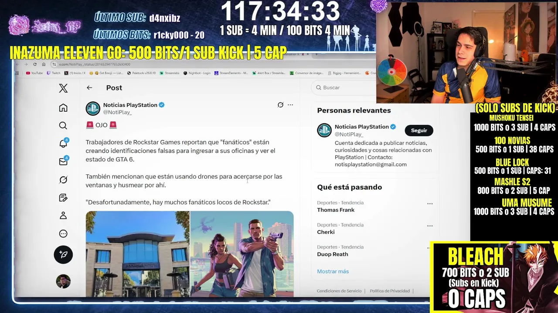Open Messages envelope icon

click(x=63, y=161)
